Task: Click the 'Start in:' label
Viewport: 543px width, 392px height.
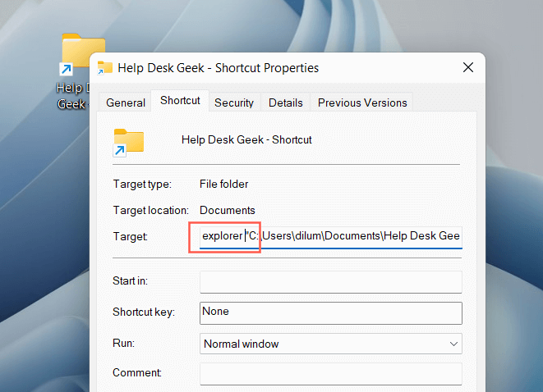Action: (x=131, y=280)
